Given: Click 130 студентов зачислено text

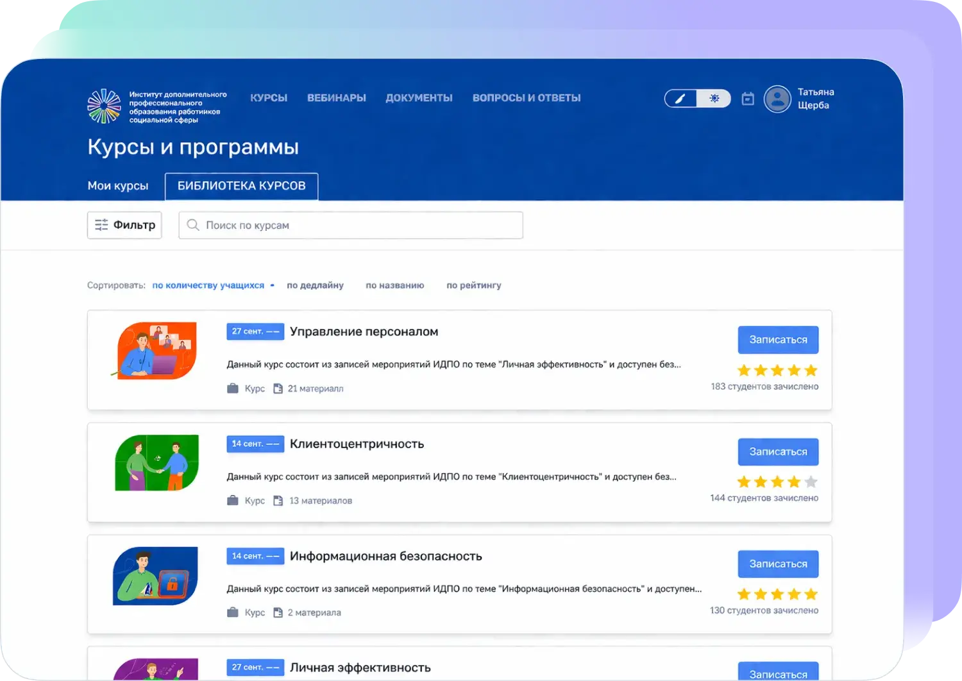Looking at the screenshot, I should [x=764, y=610].
